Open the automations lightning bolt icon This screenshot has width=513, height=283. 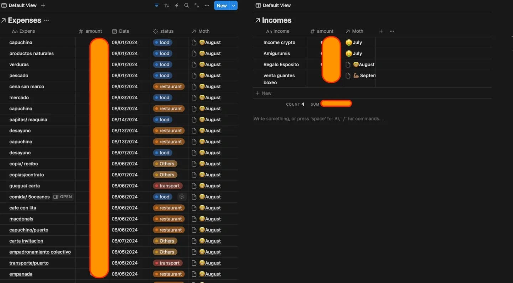point(177,6)
